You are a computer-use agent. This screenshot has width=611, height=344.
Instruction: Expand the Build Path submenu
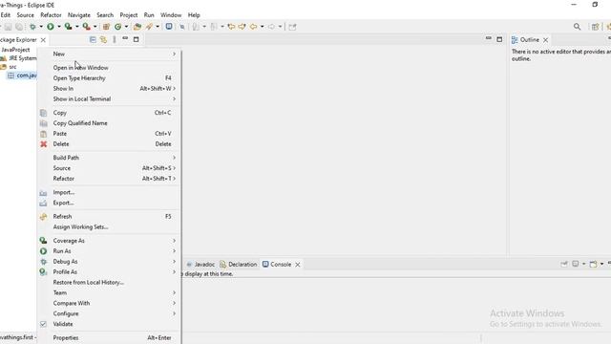coord(109,158)
